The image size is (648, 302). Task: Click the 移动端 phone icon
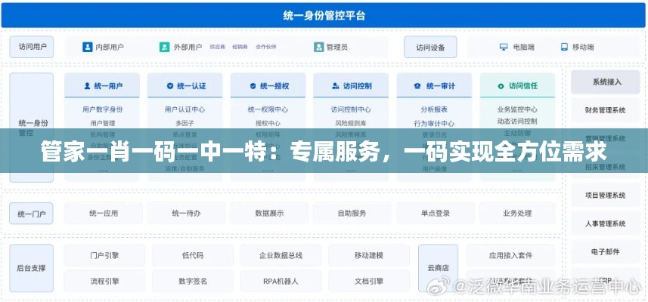[563, 47]
